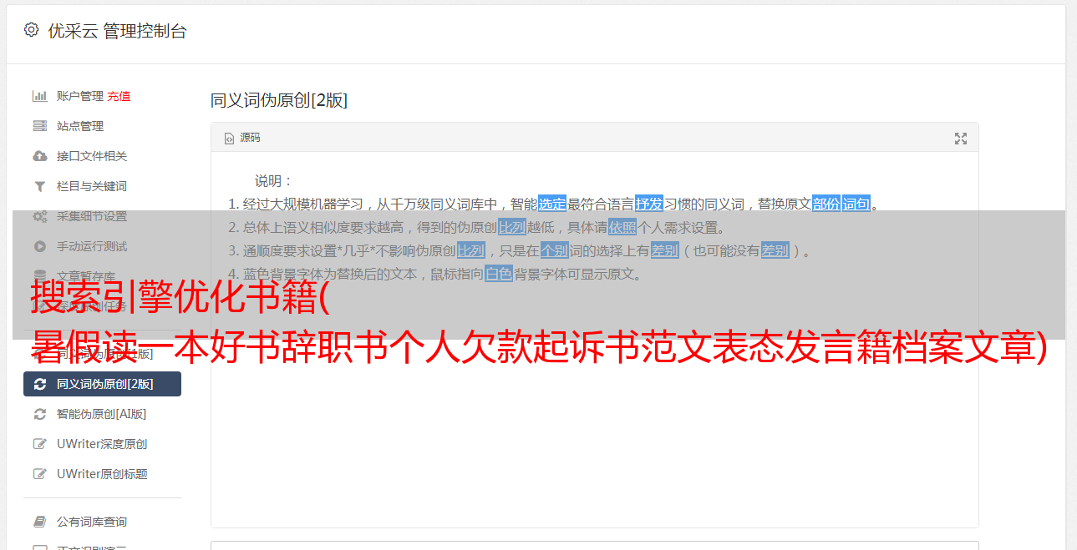Image resolution: width=1077 pixels, height=550 pixels.
Task: Toggle fullscreen with the expand icon in editor
Action: pos(961,139)
